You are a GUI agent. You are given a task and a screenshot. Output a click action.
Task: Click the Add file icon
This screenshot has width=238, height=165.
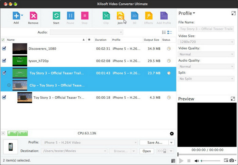[16, 16]
